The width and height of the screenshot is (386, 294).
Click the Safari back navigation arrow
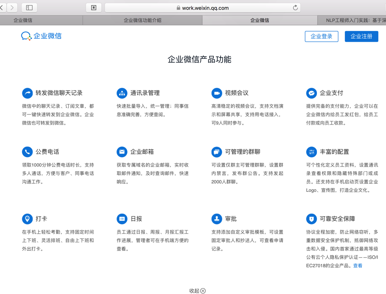[x=2, y=8]
